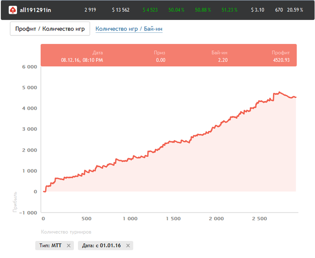Screen dimensions: 315x258
Task: Click the Количество турниров axis label
Action: click(x=66, y=232)
